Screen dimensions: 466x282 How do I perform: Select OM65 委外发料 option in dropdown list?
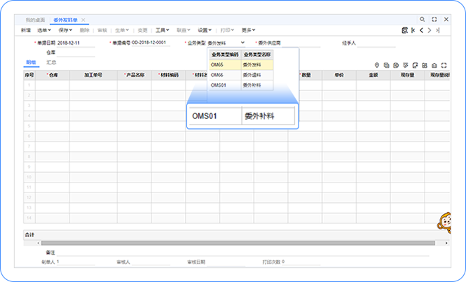(x=241, y=64)
